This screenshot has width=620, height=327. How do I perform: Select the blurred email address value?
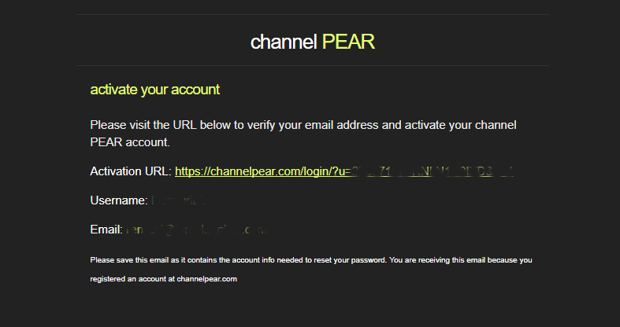[197, 230]
